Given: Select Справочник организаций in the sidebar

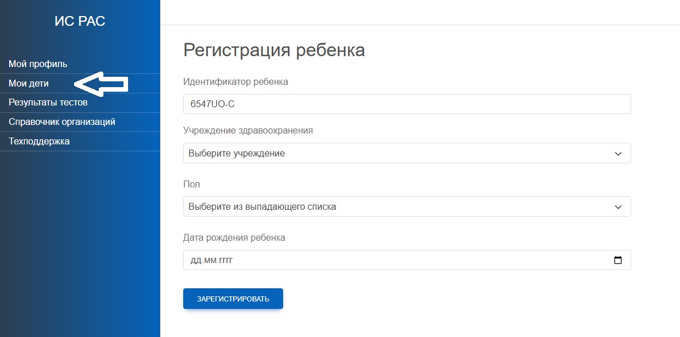Looking at the screenshot, I should coord(62,122).
